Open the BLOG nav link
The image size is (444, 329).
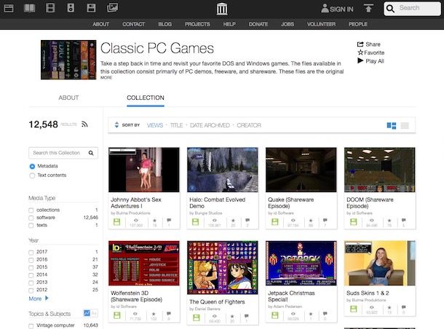(x=164, y=24)
